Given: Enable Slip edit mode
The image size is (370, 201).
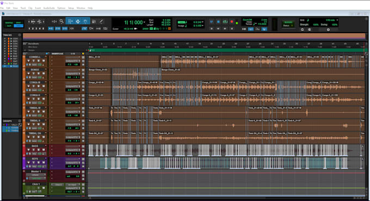Looking at the screenshot, I should pos(9,26).
